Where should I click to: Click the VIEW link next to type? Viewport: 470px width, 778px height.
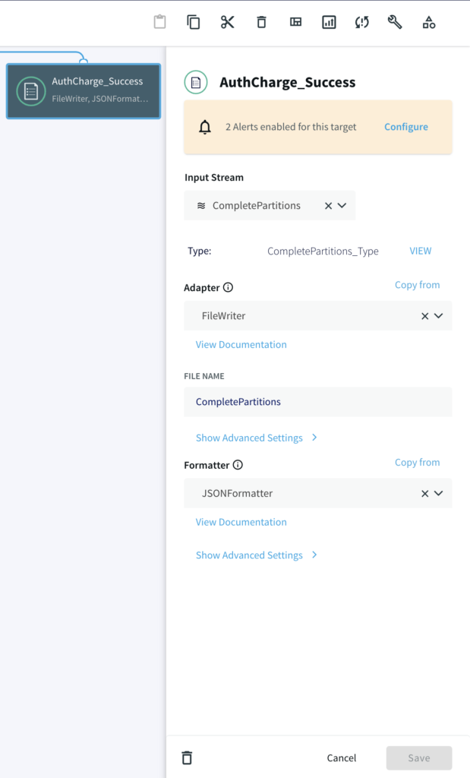click(421, 251)
